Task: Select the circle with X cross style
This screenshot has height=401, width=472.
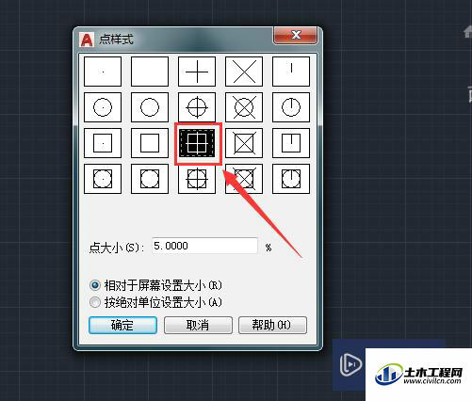Action: coord(244,107)
